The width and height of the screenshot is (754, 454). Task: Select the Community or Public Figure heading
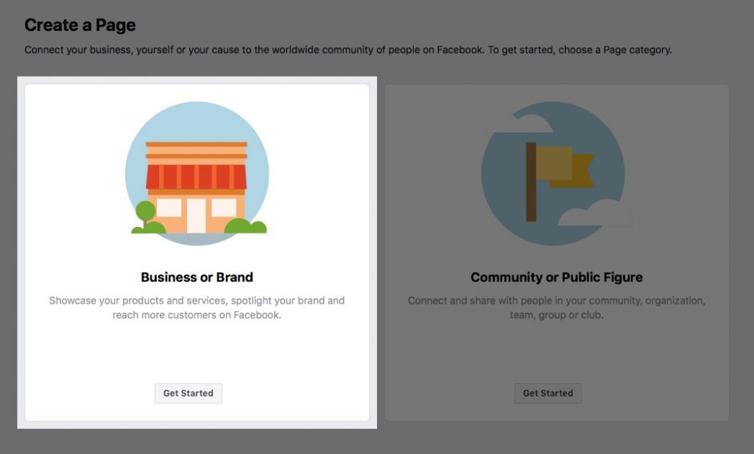pos(557,277)
